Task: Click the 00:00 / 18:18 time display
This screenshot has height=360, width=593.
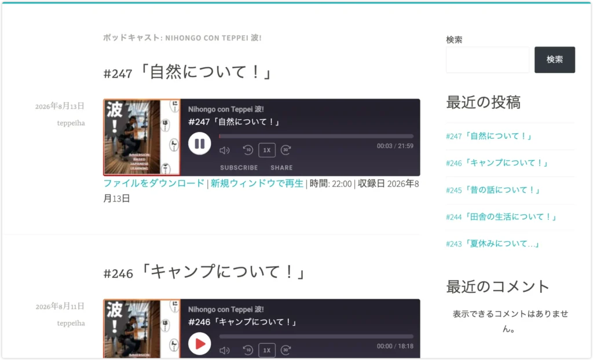Action: [x=395, y=346]
